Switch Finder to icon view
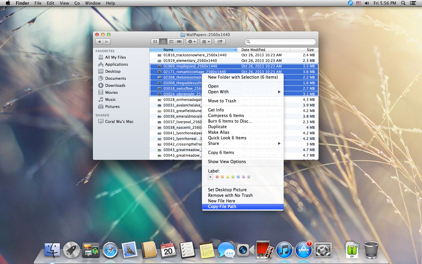Viewport: 422px width, 264px height. pyautogui.click(x=155, y=41)
